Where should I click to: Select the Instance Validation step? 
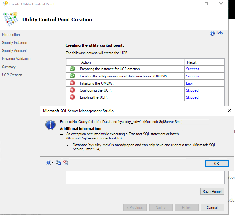pyautogui.click(x=16, y=59)
